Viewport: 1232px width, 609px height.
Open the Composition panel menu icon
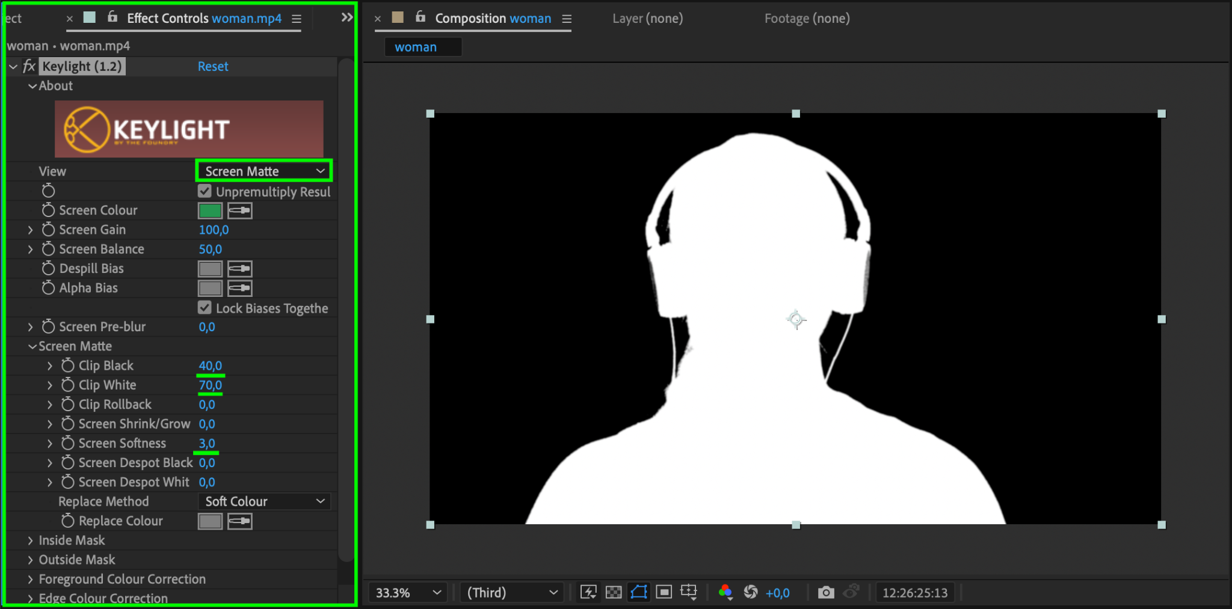point(567,19)
